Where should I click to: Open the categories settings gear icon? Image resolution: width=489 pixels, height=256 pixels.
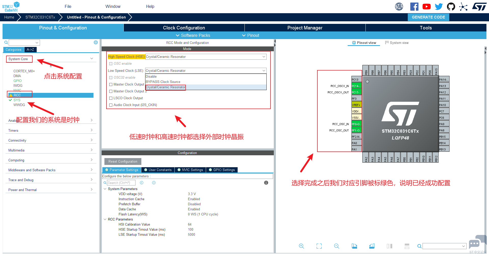pyautogui.click(x=96, y=42)
